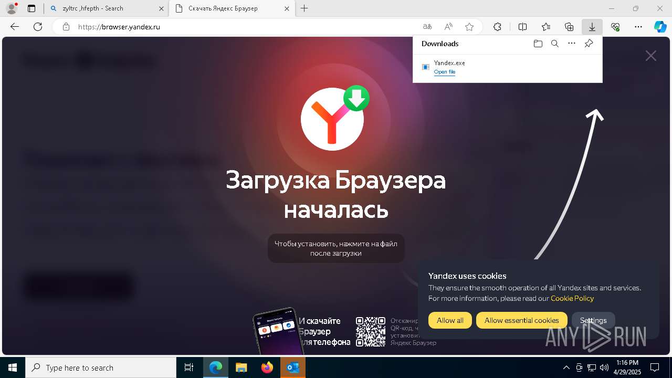Open the network tray icon
Screen dimensions: 672x378
point(592,367)
